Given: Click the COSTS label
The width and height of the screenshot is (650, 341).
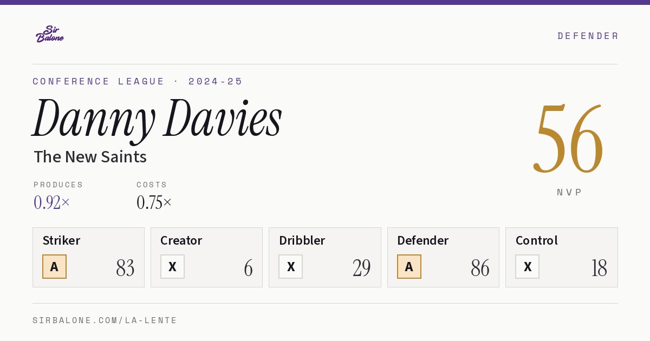Looking at the screenshot, I should click(152, 185).
